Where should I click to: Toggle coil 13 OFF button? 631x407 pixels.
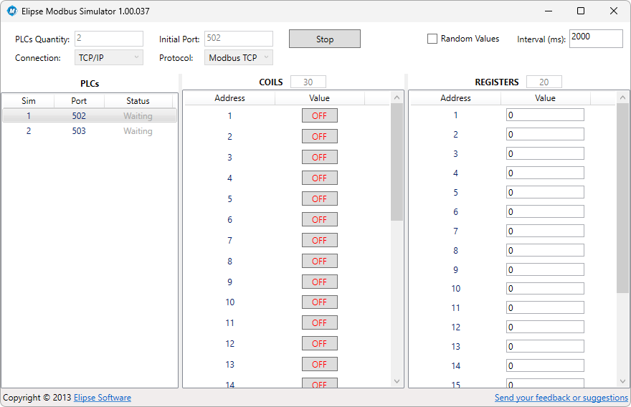coord(319,365)
